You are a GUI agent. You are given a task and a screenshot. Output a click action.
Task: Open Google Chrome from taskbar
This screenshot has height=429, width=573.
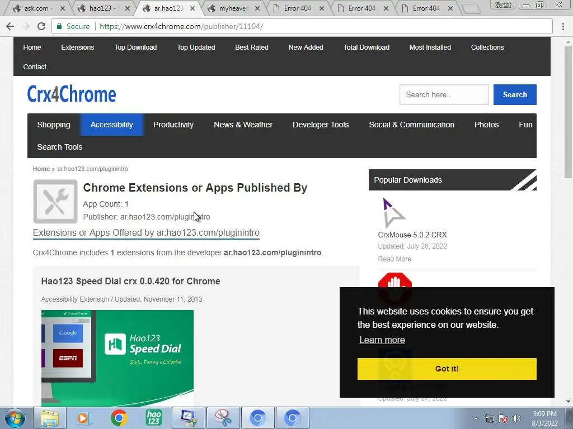coord(119,418)
